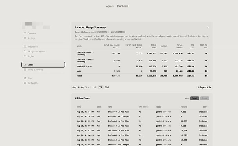This screenshot has width=238, height=146.
Task: Switch view to Tokens
Action: point(205,98)
